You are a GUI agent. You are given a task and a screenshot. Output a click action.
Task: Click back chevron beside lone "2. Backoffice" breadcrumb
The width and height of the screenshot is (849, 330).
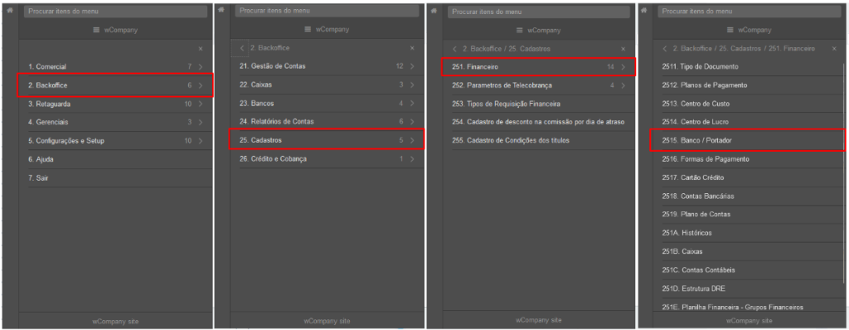coord(242,48)
